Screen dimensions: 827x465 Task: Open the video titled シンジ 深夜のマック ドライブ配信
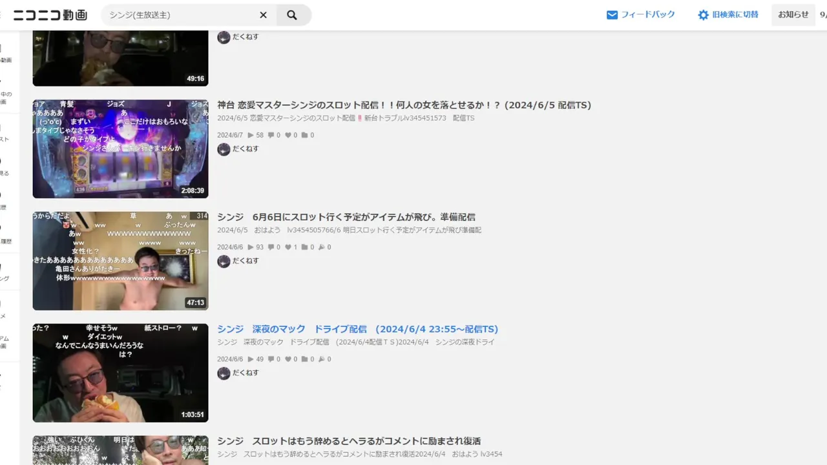pyautogui.click(x=358, y=329)
